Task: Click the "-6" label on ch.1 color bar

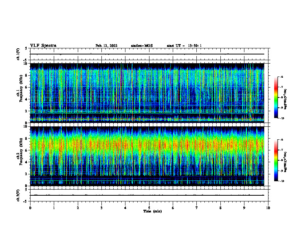Action: click(281, 77)
